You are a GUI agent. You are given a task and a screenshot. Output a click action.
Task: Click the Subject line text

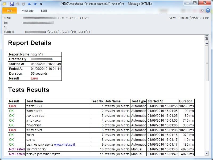pyautogui.click(x=58, y=32)
